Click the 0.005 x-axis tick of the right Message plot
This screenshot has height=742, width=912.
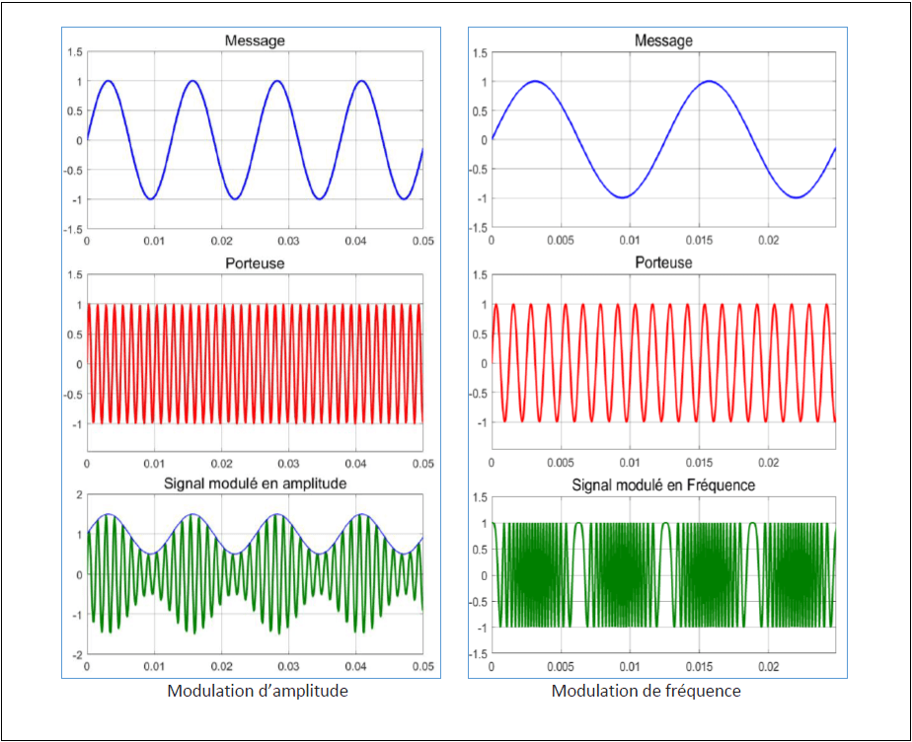point(560,240)
